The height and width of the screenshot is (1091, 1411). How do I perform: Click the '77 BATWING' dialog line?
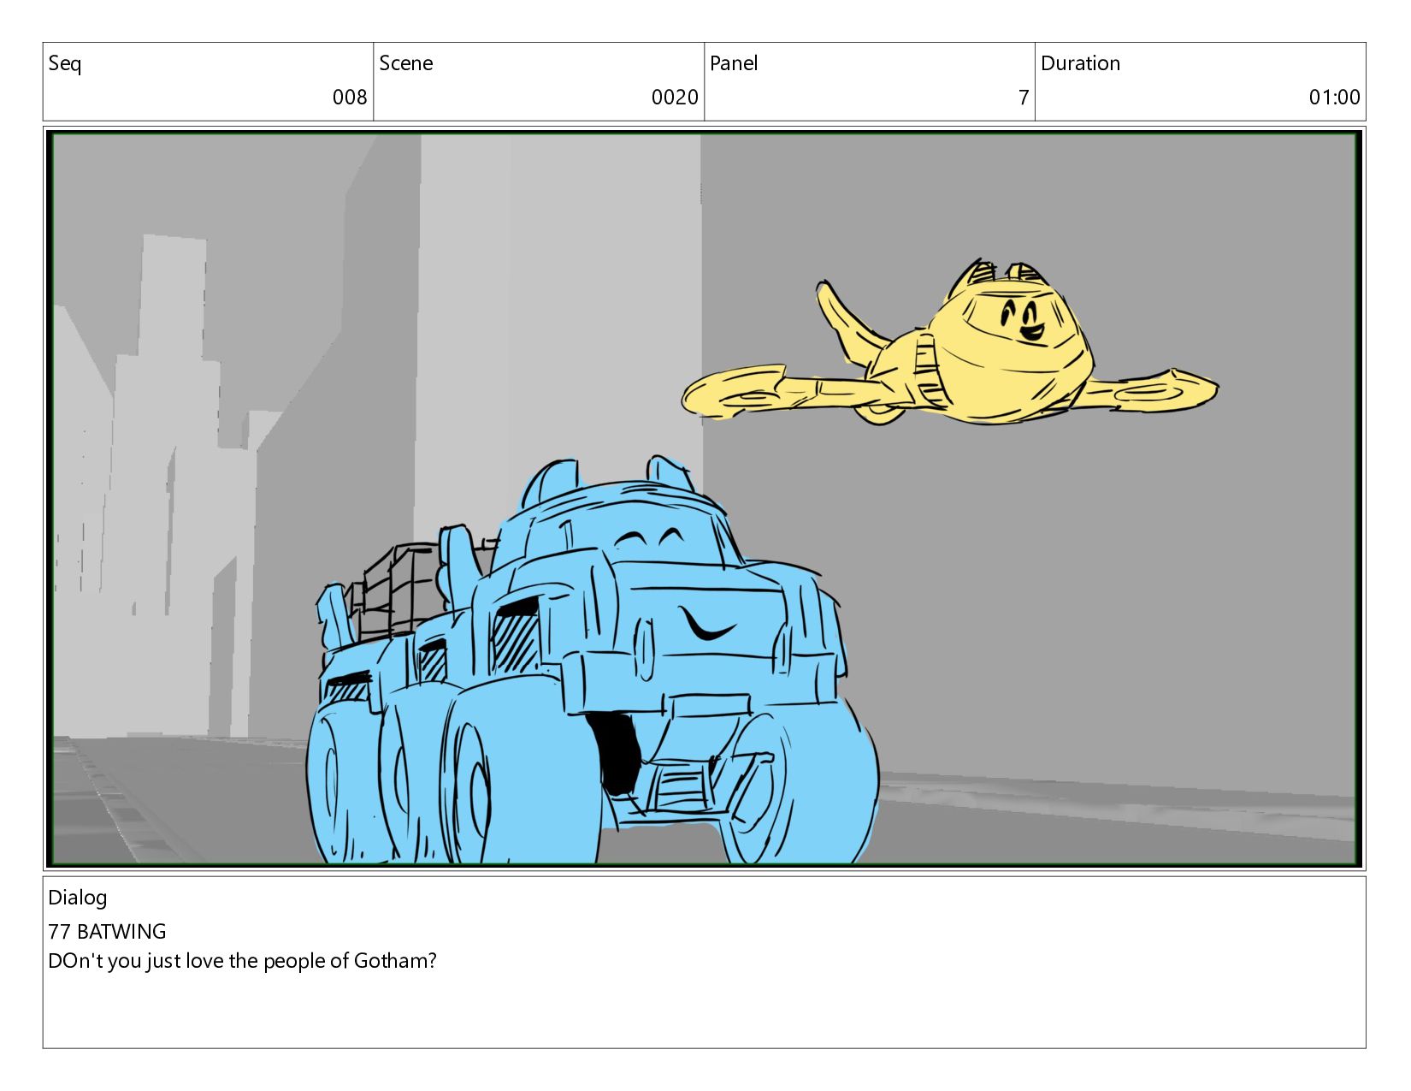click(108, 932)
